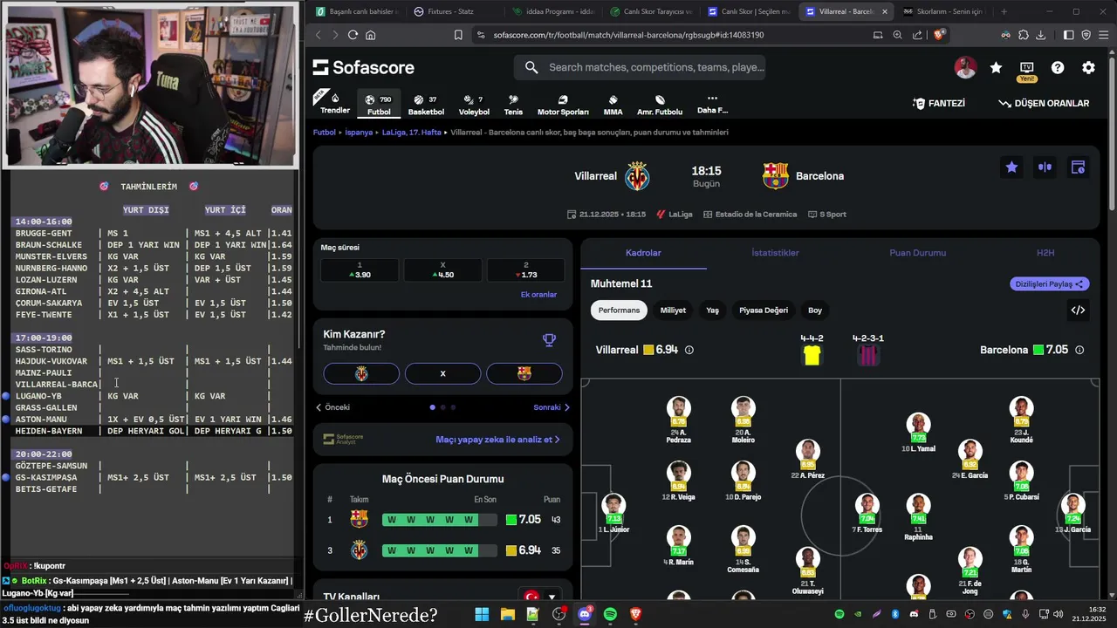1117x628 pixels.
Task: Open Barcelona rating info icon
Action: point(1079,350)
